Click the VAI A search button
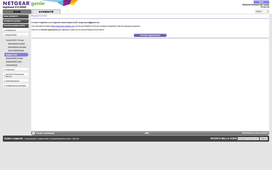Viewport: 272px width, 170px height. 264,139
